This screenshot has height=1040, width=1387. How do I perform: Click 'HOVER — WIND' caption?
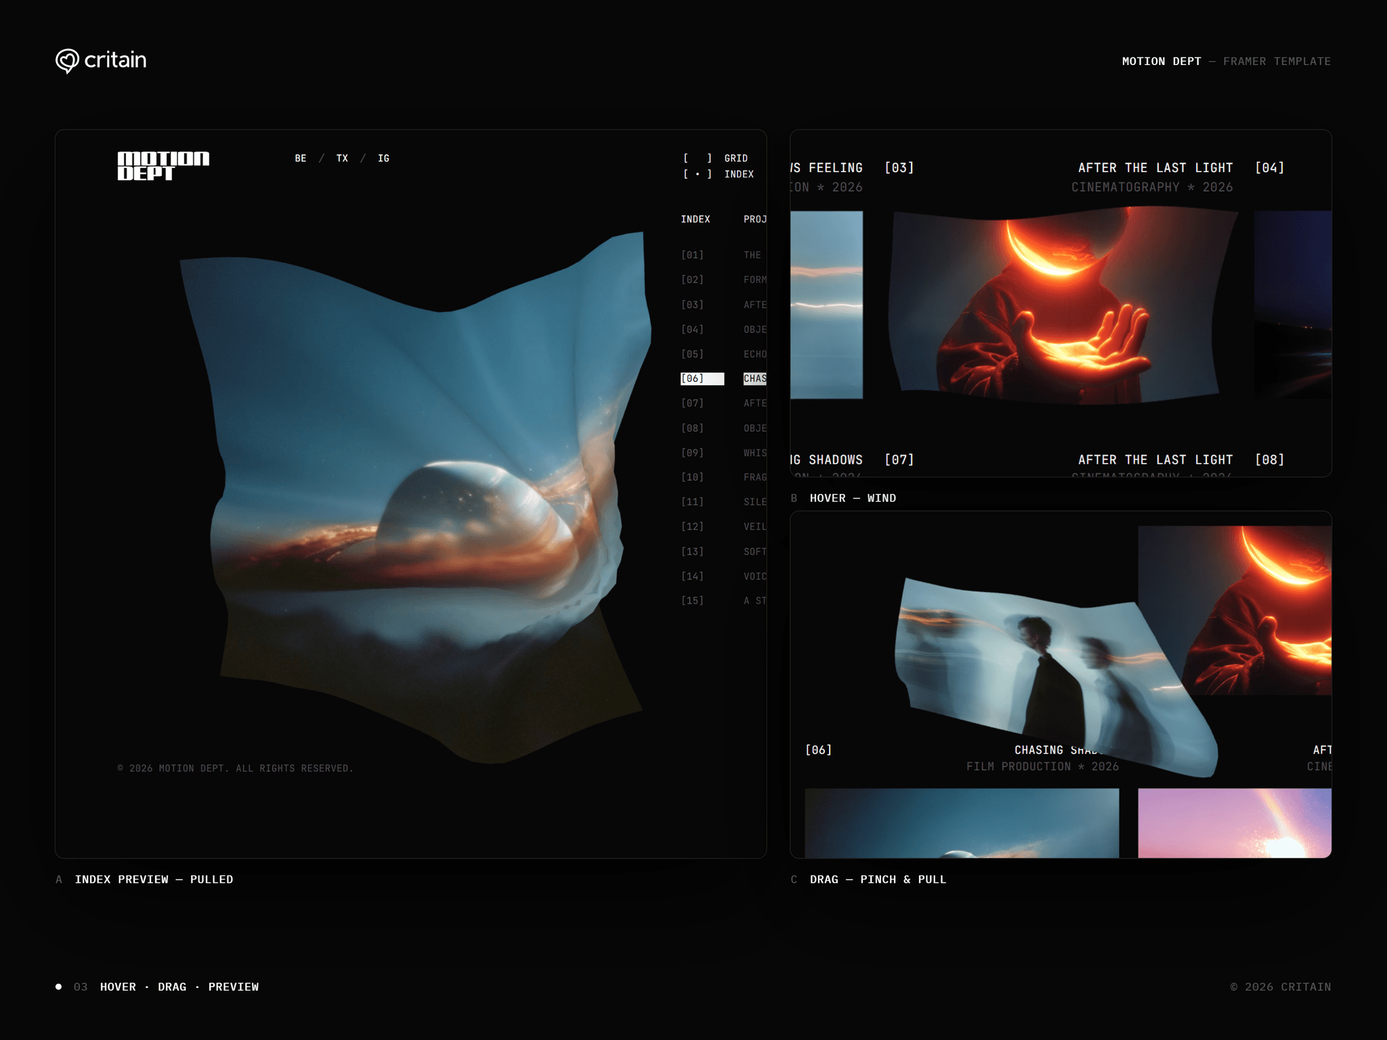(853, 498)
